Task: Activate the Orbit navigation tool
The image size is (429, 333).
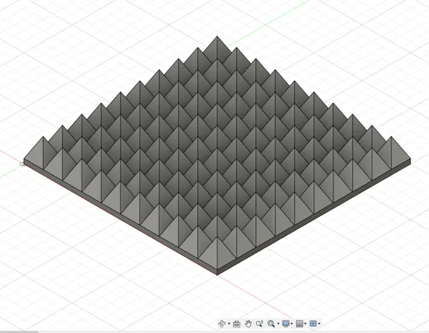Action: 222,324
